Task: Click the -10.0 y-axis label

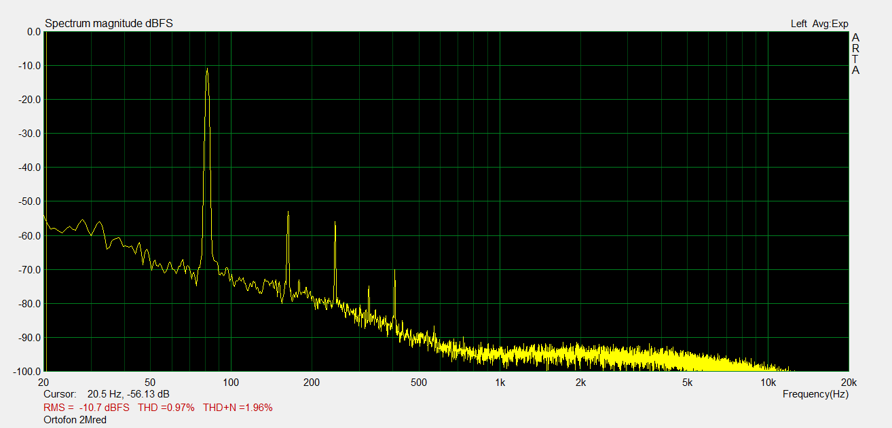Action: click(x=31, y=66)
